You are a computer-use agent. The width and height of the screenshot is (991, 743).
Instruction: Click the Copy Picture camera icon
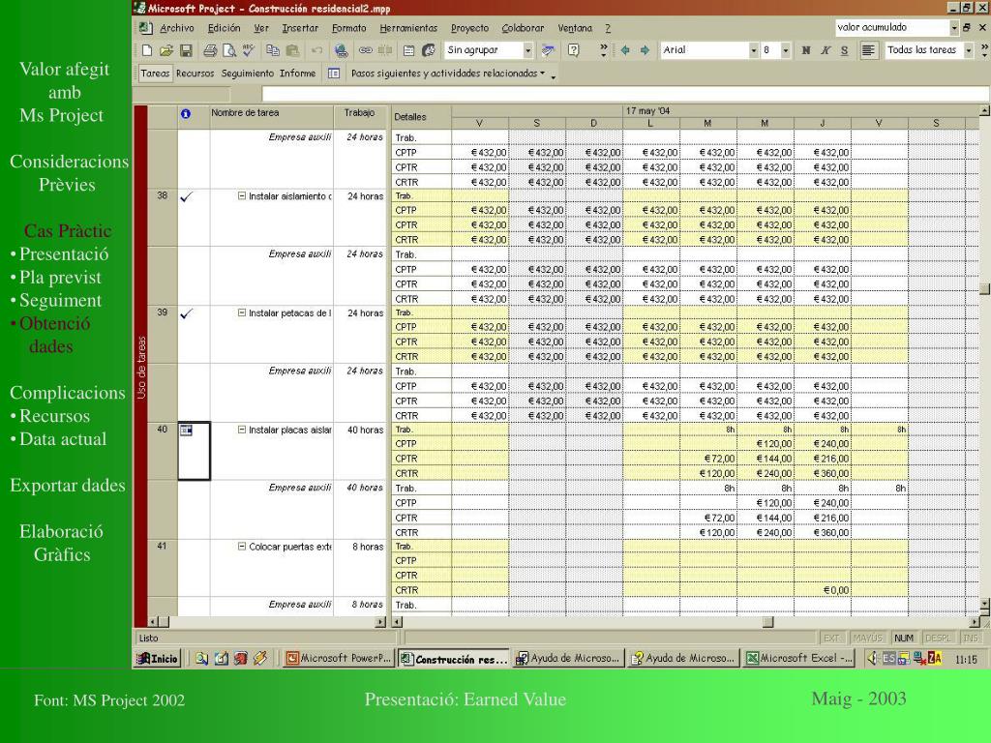[548, 50]
